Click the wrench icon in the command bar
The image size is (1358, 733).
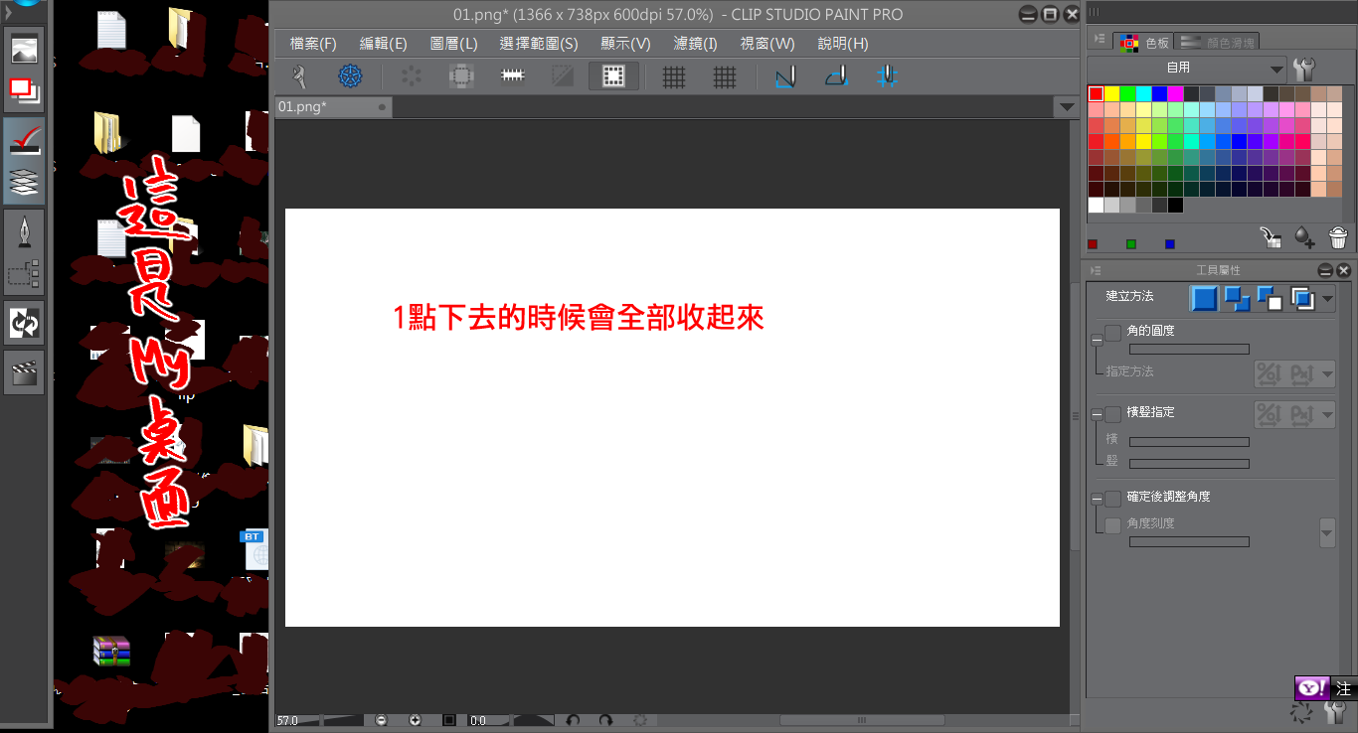coord(299,76)
